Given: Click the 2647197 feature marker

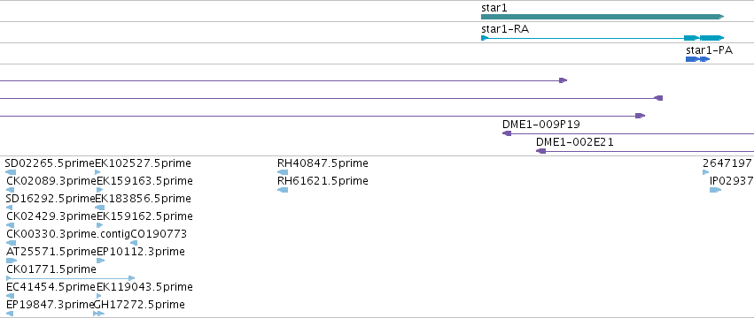Looking at the screenshot, I should pyautogui.click(x=706, y=172).
